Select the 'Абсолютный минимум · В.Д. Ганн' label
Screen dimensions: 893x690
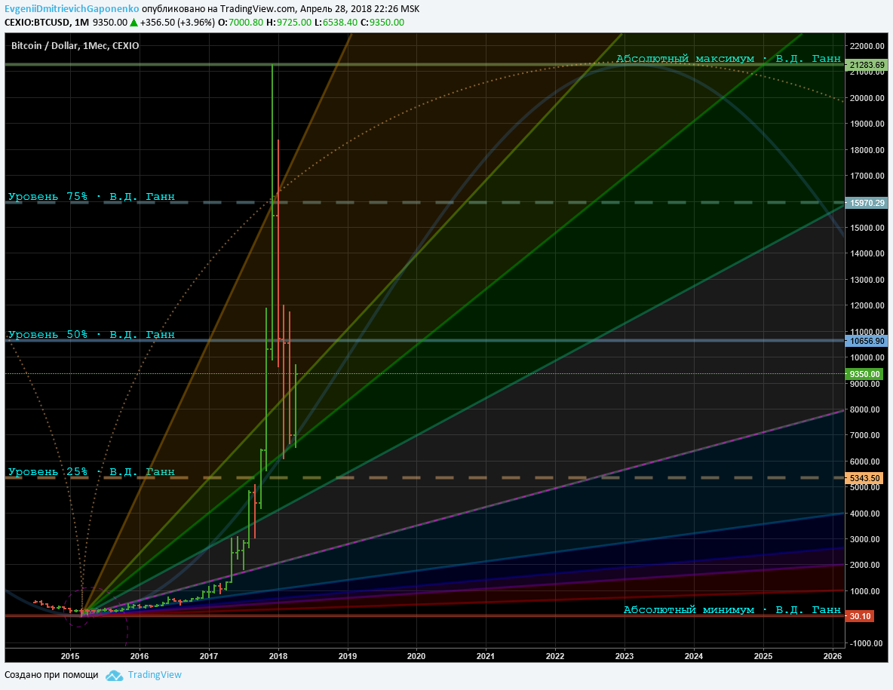tap(732, 609)
